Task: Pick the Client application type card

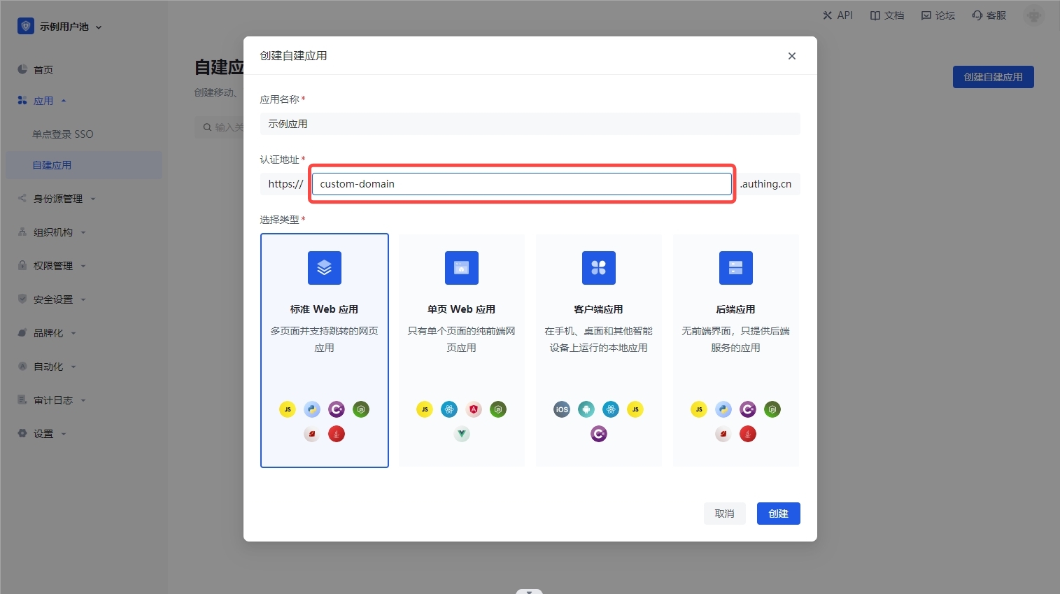Action: click(x=598, y=350)
